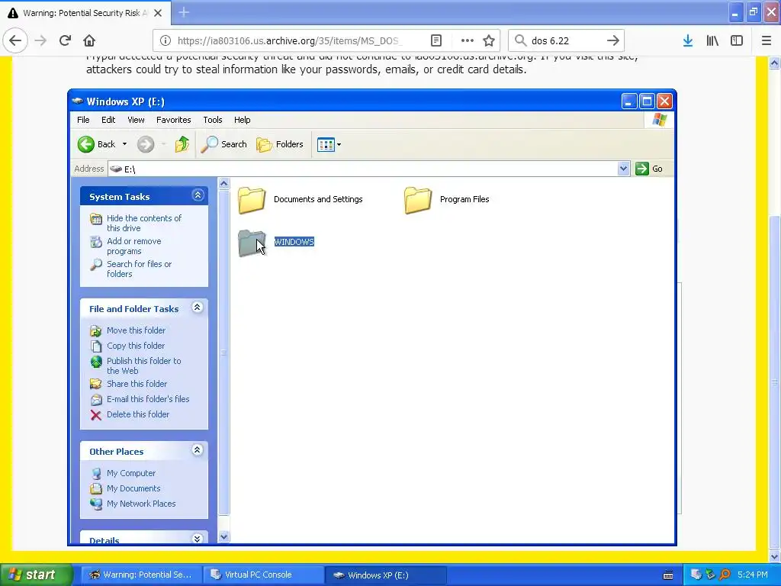Click E-mail this folder's files
The width and height of the screenshot is (781, 586).
[x=148, y=399]
